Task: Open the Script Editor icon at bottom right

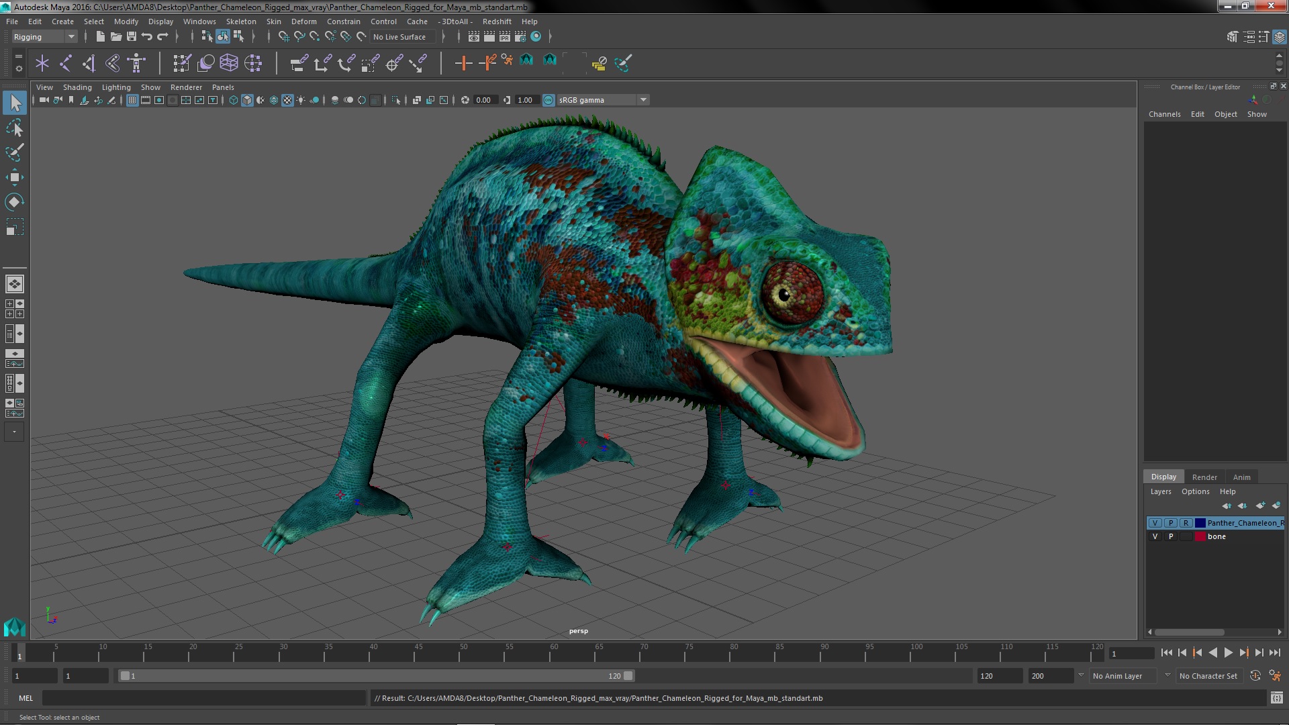Action: [1276, 698]
